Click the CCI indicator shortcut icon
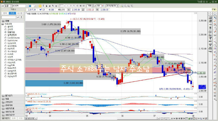Screen dimensions: 218x121 [x=210, y=25]
